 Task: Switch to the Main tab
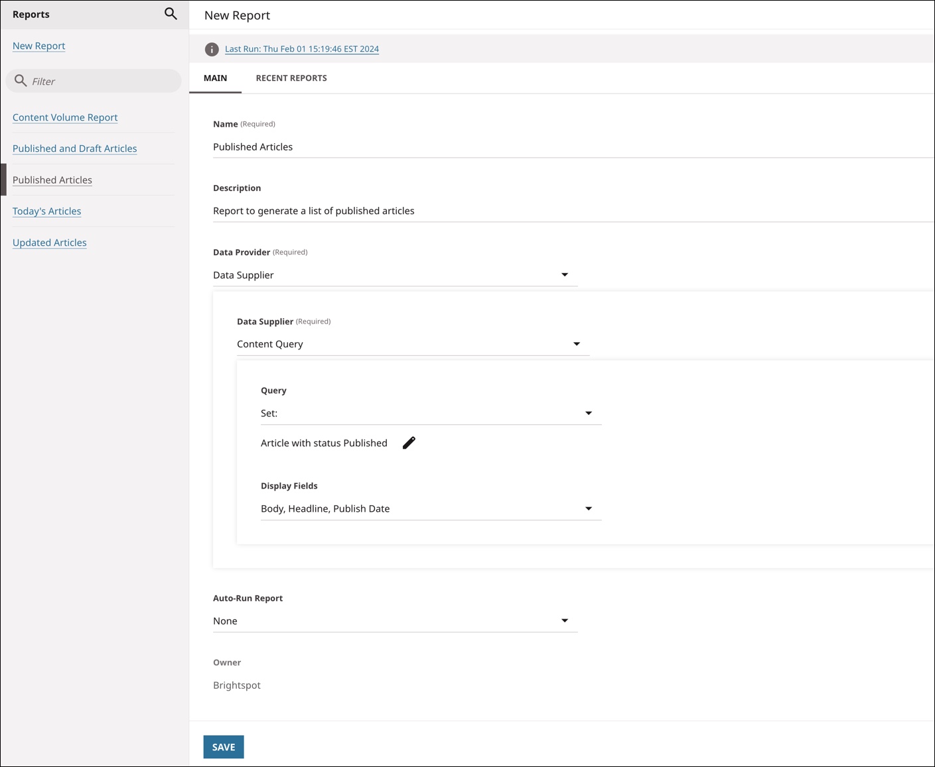click(x=215, y=78)
